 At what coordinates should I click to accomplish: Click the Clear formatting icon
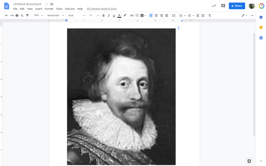pos(209,15)
